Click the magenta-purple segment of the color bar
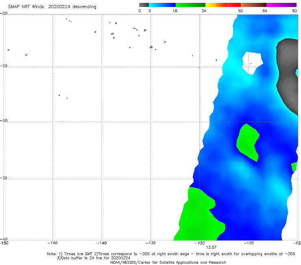The image size is (301, 265). click(x=281, y=5)
